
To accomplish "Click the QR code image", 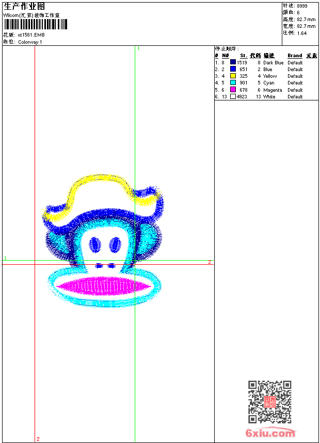I will pos(270,402).
